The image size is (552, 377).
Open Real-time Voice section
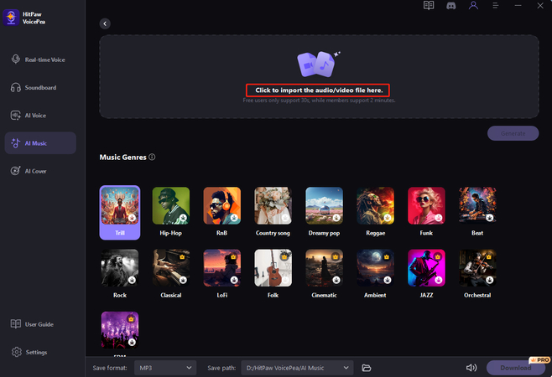40,59
